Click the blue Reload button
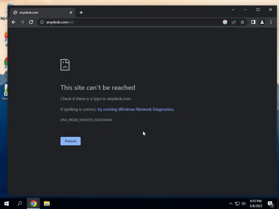The height and width of the screenshot is (209, 279). 71,141
